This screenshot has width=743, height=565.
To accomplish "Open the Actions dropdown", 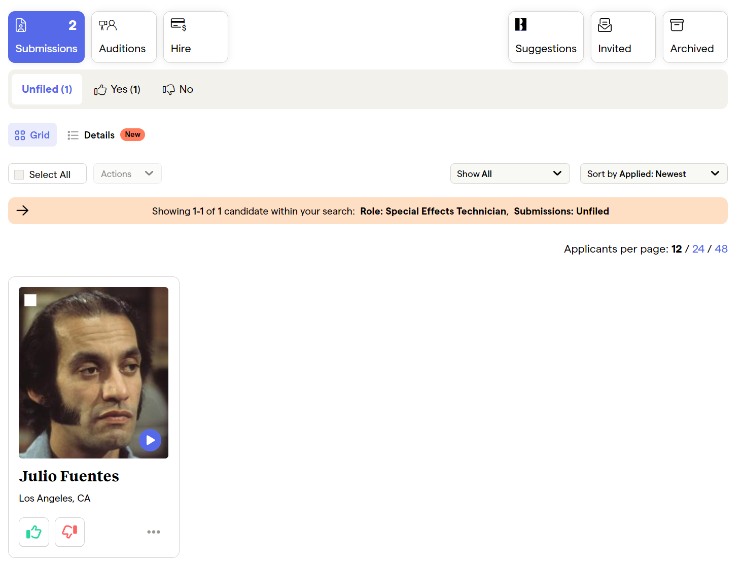I will (x=127, y=173).
